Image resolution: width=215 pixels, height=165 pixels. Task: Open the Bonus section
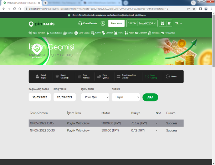(172, 76)
